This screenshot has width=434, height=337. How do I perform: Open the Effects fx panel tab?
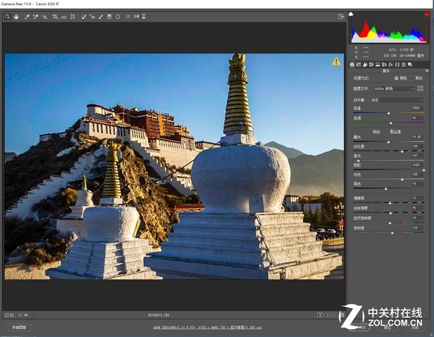(391, 64)
